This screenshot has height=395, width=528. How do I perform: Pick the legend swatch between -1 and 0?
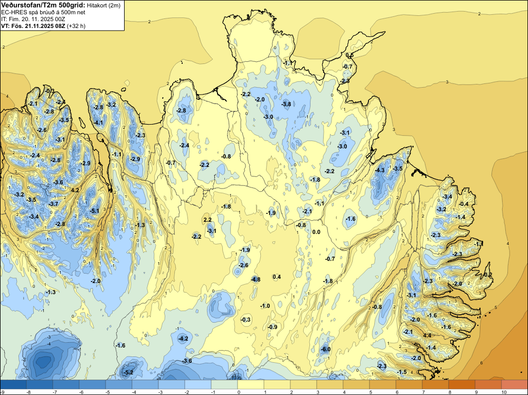tap(224, 384)
